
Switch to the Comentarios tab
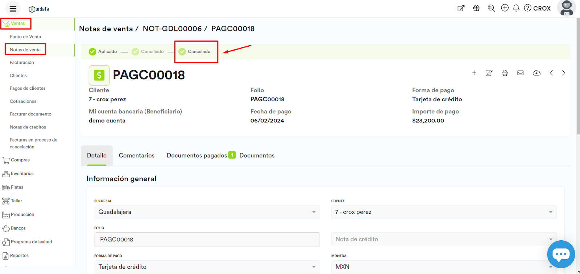click(137, 156)
